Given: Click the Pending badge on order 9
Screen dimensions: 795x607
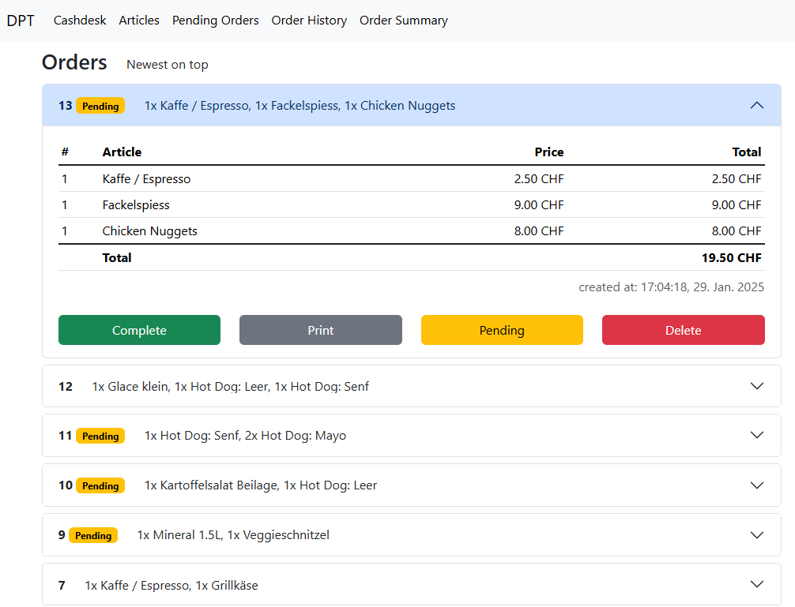Looking at the screenshot, I should click(x=93, y=535).
